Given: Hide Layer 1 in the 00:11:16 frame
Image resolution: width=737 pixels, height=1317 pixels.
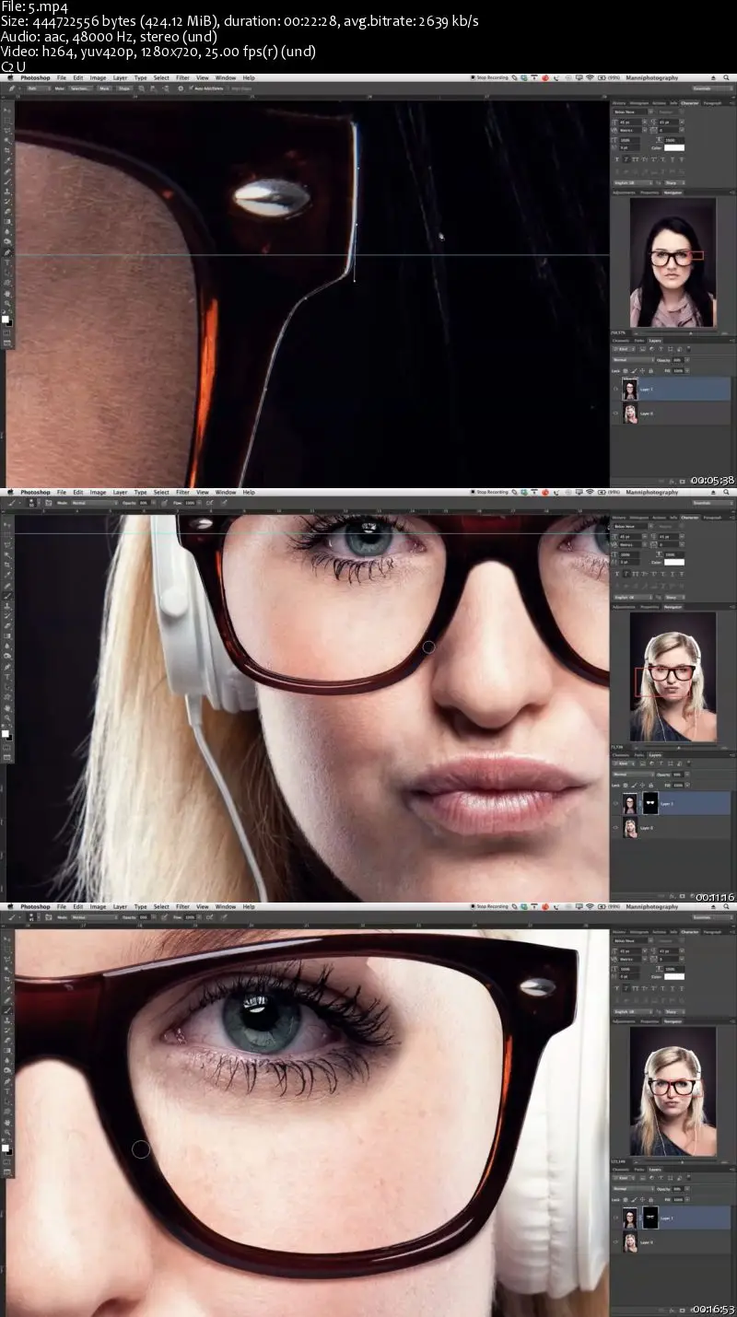Looking at the screenshot, I should tap(615, 803).
